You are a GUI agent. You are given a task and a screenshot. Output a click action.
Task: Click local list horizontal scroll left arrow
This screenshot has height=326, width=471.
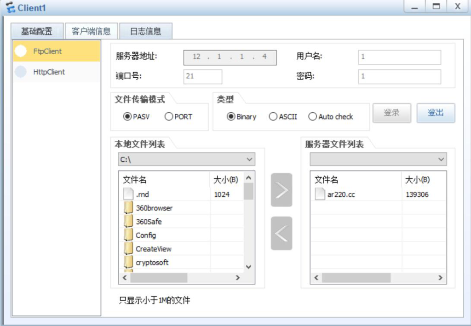[x=125, y=278]
